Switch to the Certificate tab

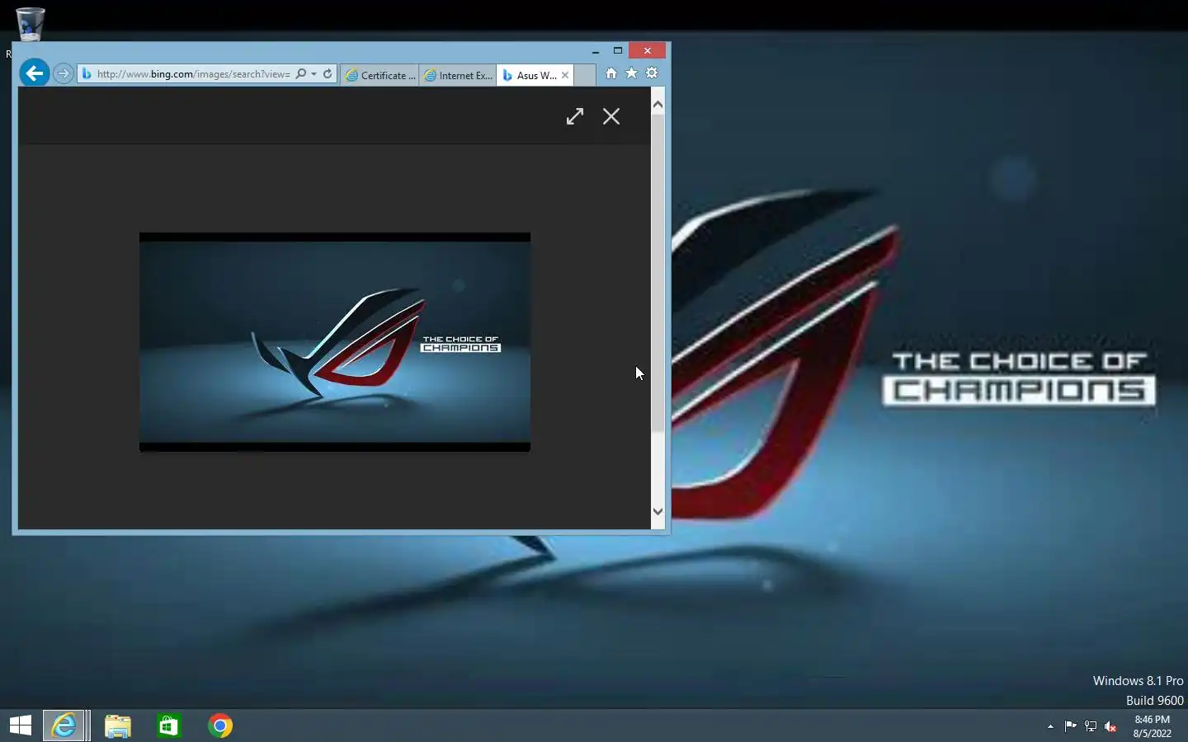pyautogui.click(x=380, y=75)
